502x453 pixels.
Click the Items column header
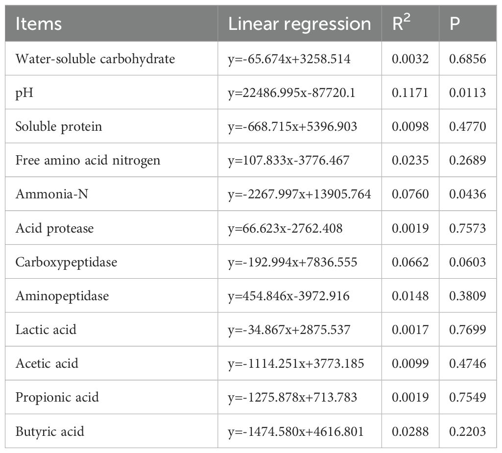38,24
